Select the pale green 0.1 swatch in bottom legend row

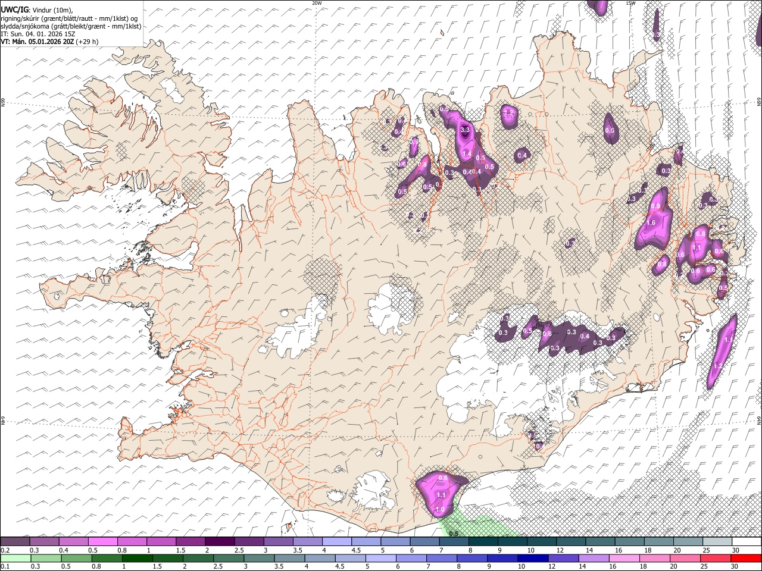pos(15,558)
